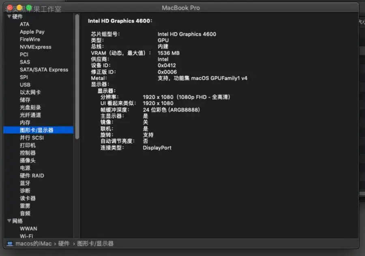365x256 pixels.
Task: Select 控制器 controller entry
Action: (x=28, y=153)
